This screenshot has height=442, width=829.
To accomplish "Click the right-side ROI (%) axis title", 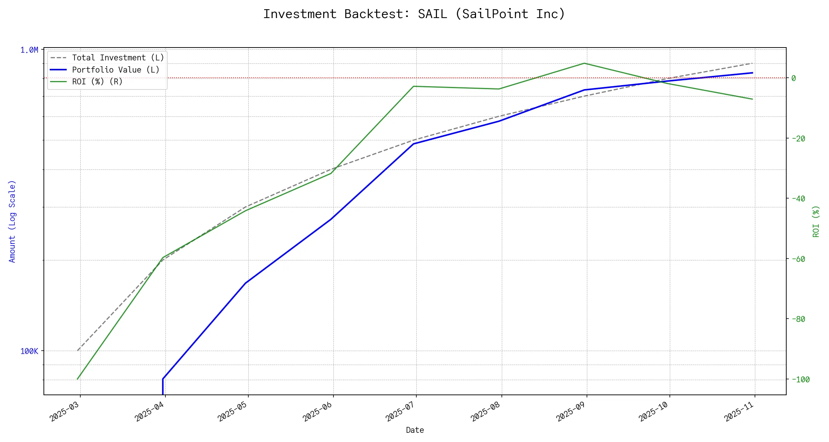I will 816,221.
